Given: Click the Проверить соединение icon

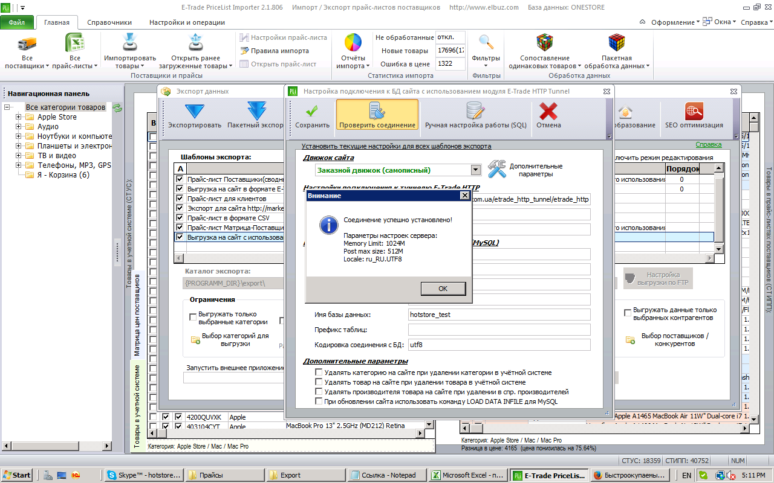Looking at the screenshot, I should pyautogui.click(x=377, y=111).
